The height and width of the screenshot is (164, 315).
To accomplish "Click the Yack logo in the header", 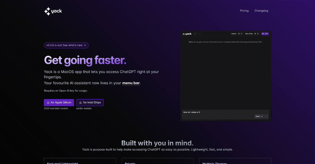I will point(53,11).
